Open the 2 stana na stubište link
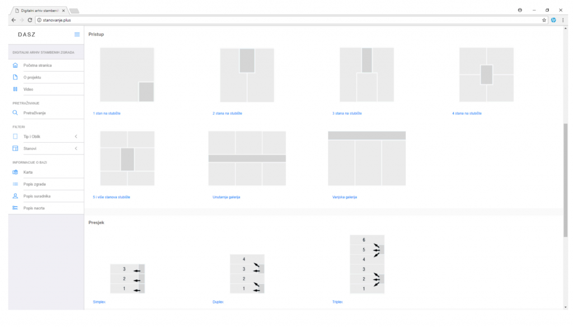This screenshot has height=327, width=573. pos(227,114)
